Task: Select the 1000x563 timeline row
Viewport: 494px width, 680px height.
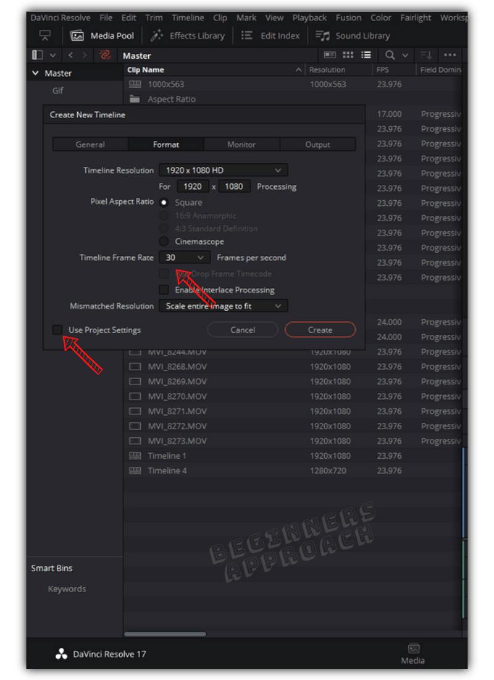Action: 293,84
